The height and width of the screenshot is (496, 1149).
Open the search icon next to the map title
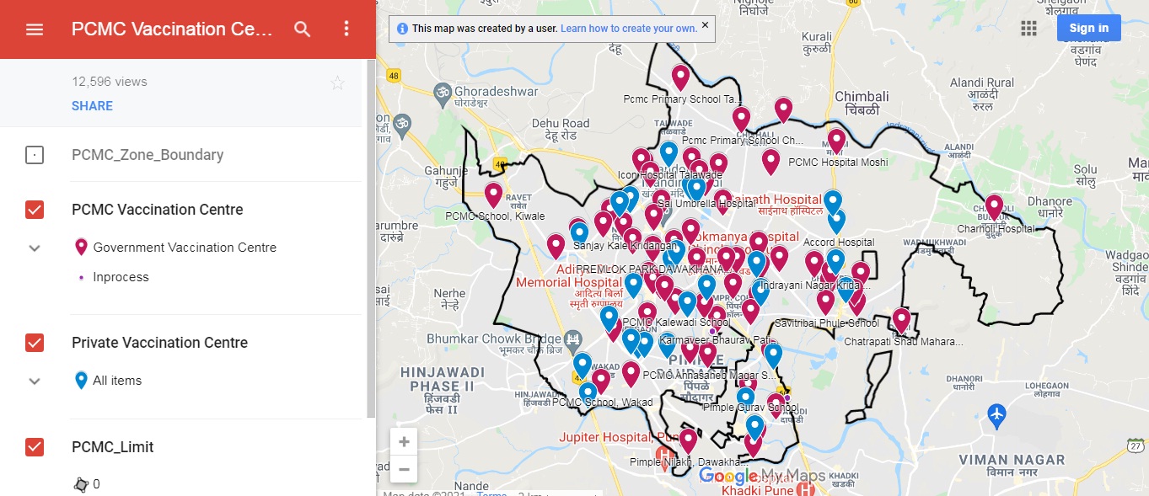302,29
